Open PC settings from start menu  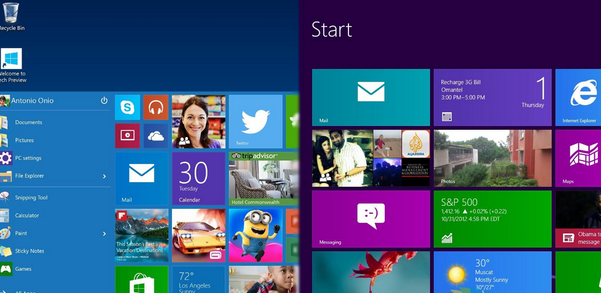[x=28, y=158]
